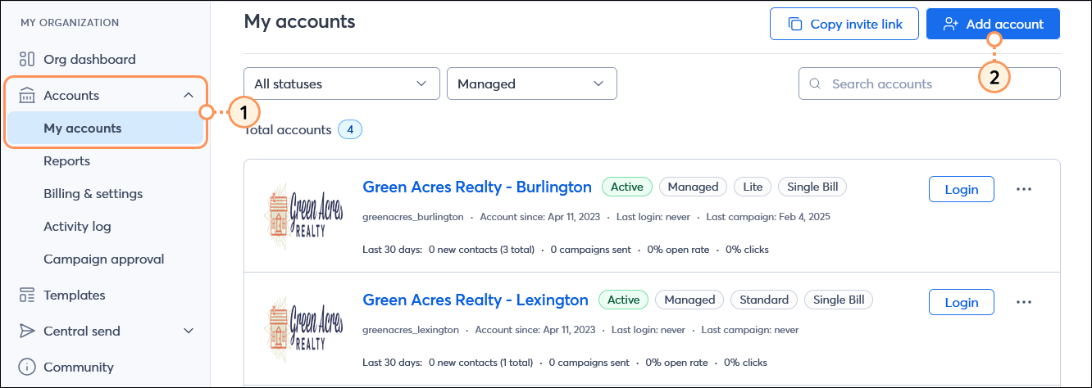Image resolution: width=1092 pixels, height=388 pixels.
Task: Click the My accounts page heading
Action: pyautogui.click(x=300, y=21)
